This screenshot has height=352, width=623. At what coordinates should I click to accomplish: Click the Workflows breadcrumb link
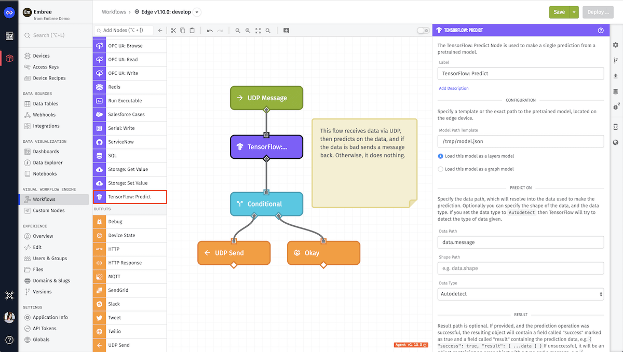114,11
